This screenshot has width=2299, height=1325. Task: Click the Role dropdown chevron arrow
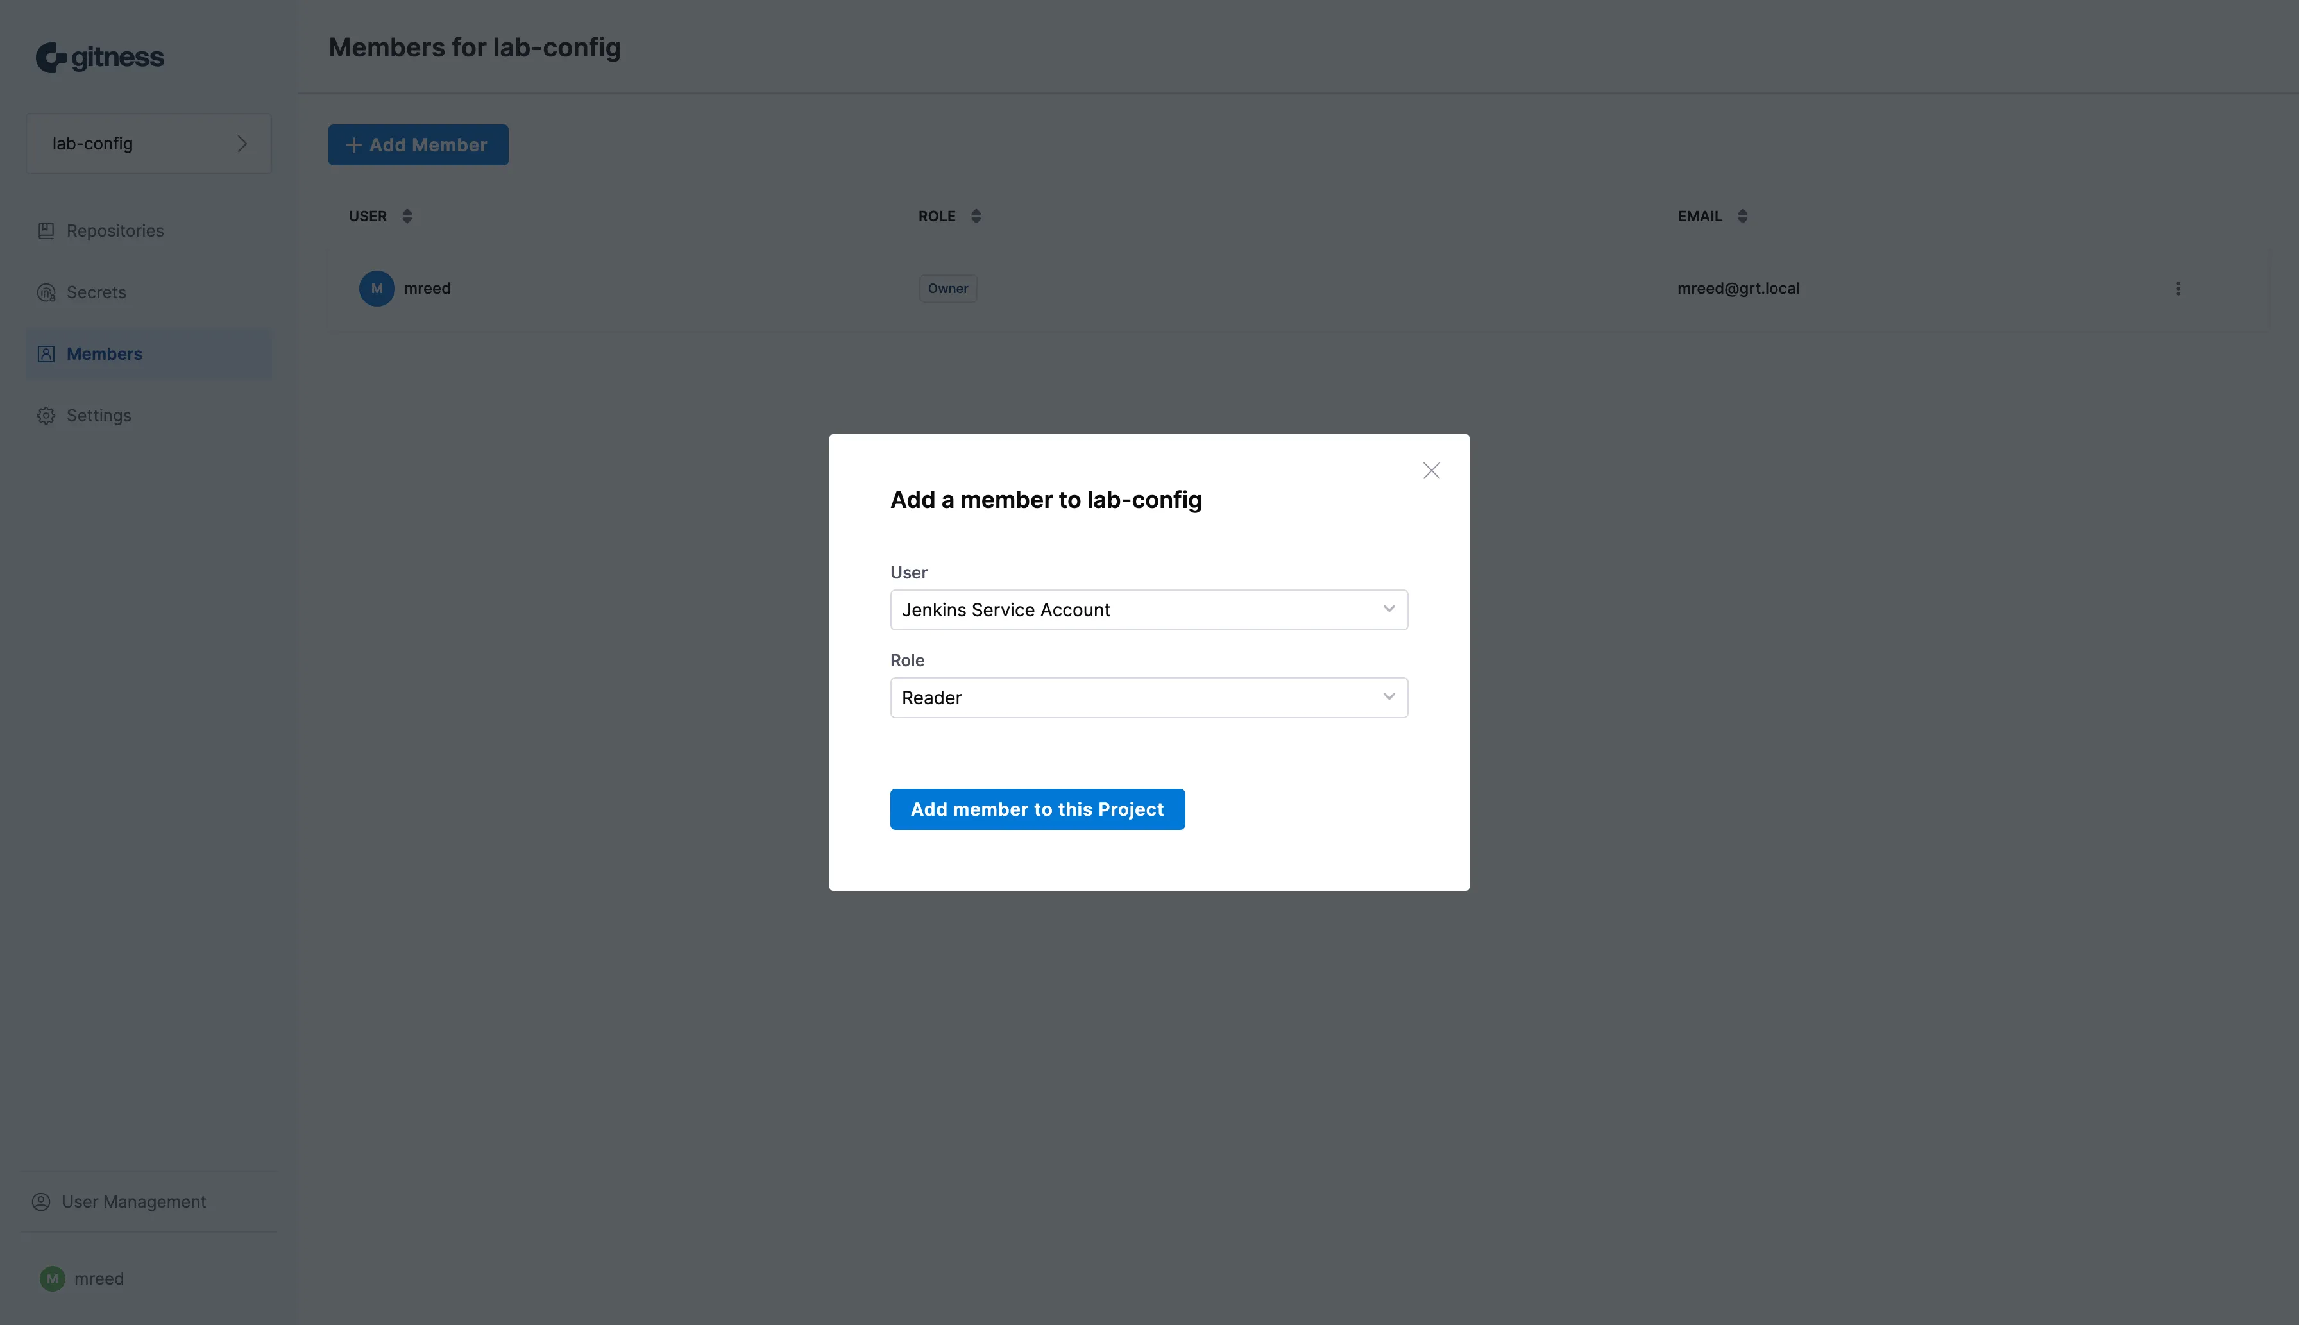[1389, 697]
